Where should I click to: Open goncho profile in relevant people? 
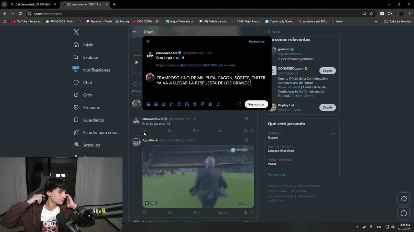[284, 49]
